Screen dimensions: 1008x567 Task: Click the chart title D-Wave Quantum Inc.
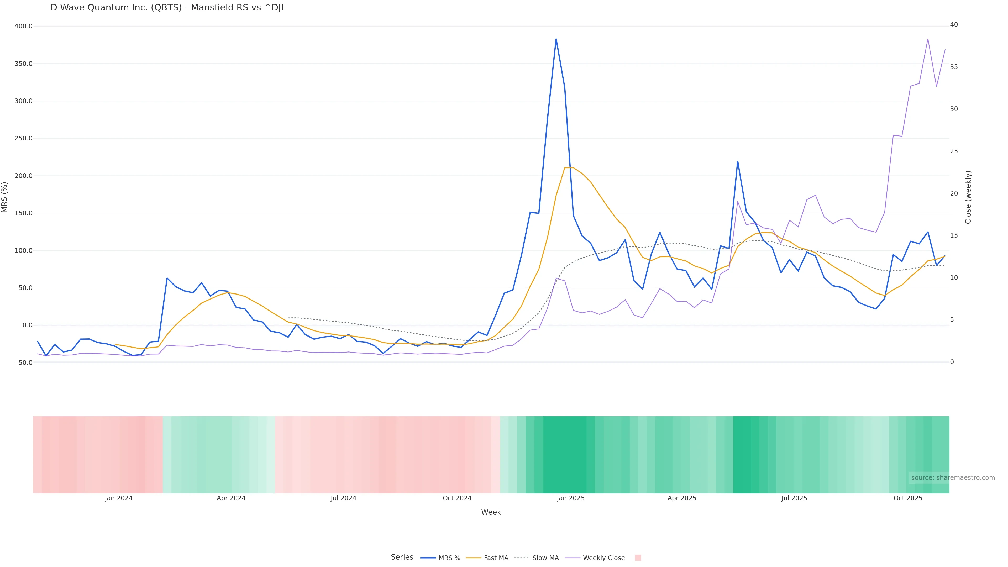click(167, 7)
